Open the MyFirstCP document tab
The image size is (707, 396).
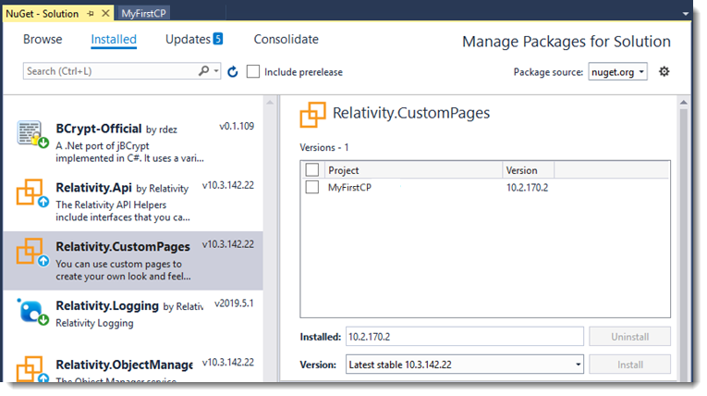(143, 14)
